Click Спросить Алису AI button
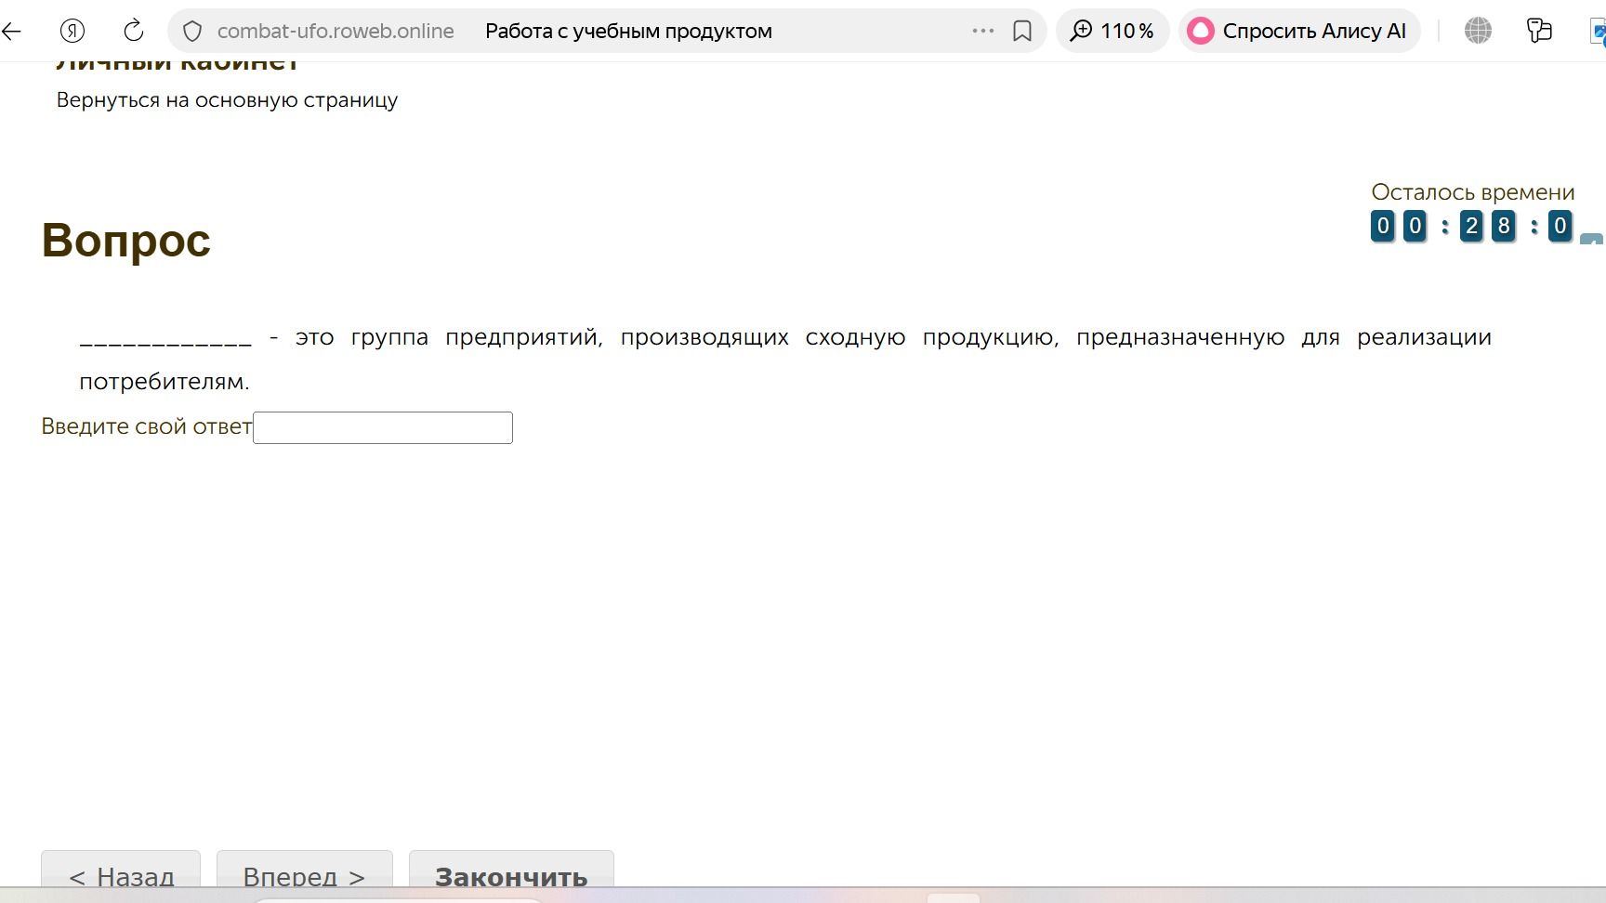The height and width of the screenshot is (903, 1606). pos(1299,31)
